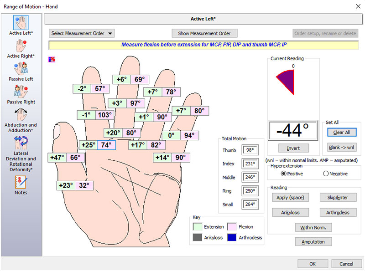Select Positive hyperextension radio button

click(284, 174)
